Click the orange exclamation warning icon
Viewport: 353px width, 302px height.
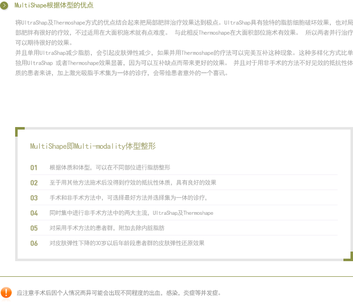tap(6, 292)
